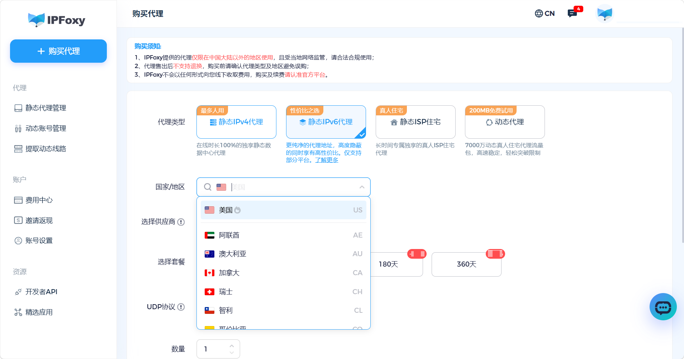Choose the 360天 package
Screen dimensions: 684x359
(466, 264)
